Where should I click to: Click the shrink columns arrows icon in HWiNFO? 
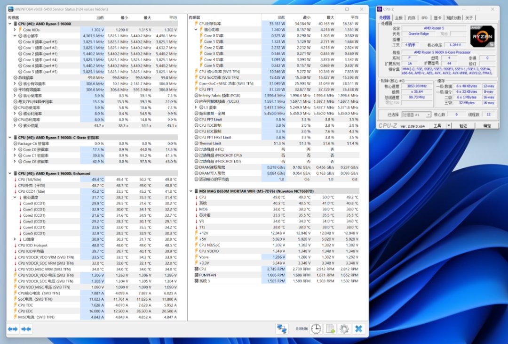click(x=25, y=328)
